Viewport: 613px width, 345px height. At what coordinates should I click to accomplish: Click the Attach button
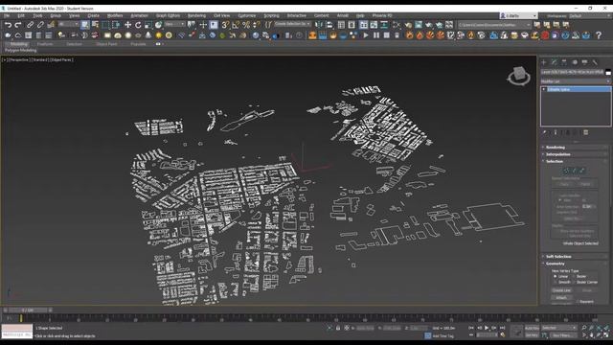tap(561, 298)
